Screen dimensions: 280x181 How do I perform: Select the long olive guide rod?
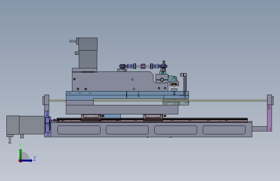(x=158, y=100)
